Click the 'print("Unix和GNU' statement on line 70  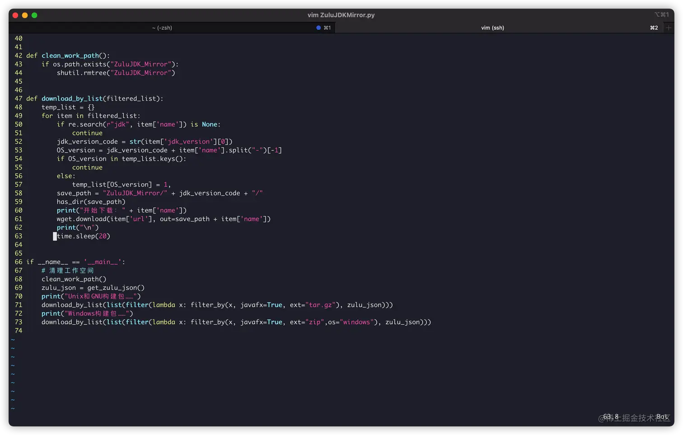tap(91, 296)
